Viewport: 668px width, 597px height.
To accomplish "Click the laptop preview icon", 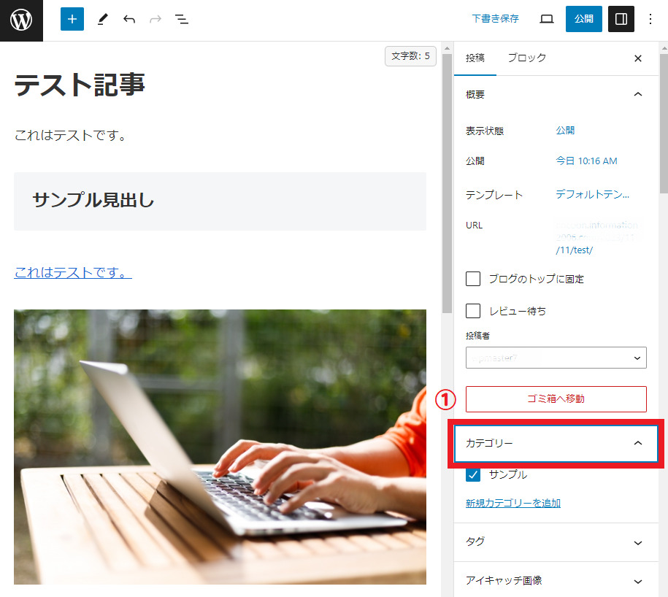I will (x=547, y=19).
